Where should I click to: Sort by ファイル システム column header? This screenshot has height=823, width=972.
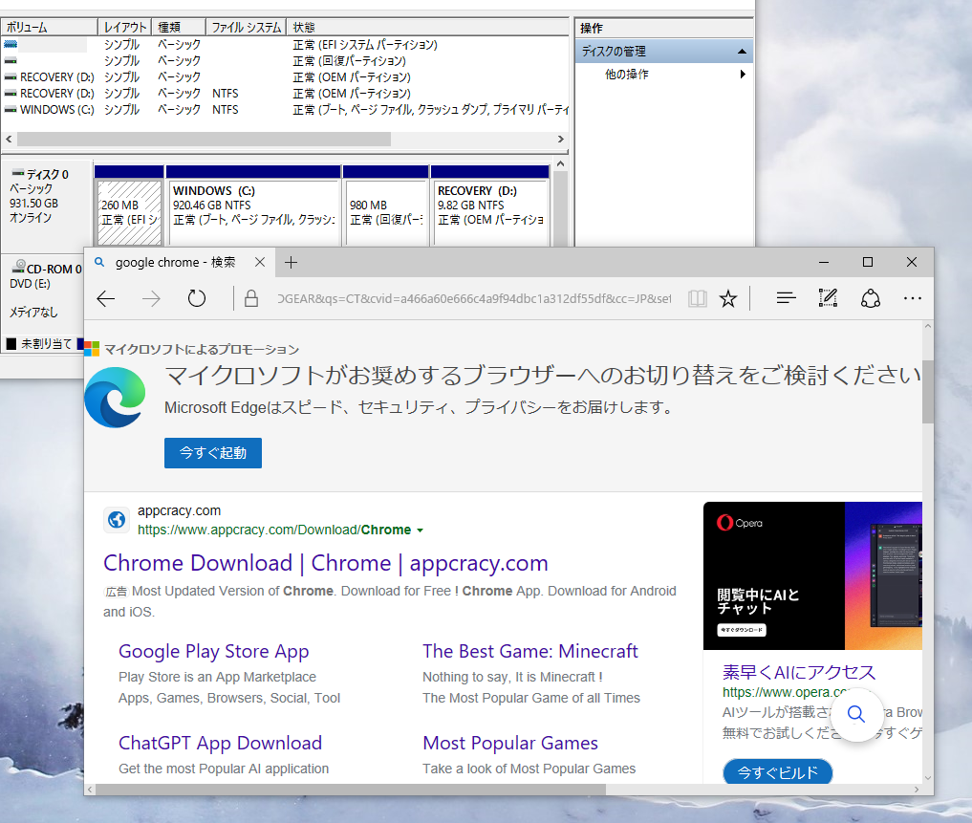click(247, 28)
